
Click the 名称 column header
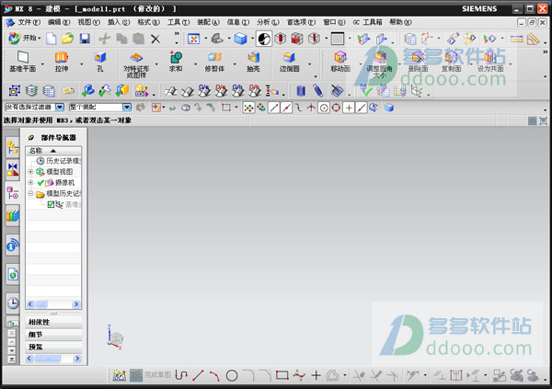click(x=53, y=151)
